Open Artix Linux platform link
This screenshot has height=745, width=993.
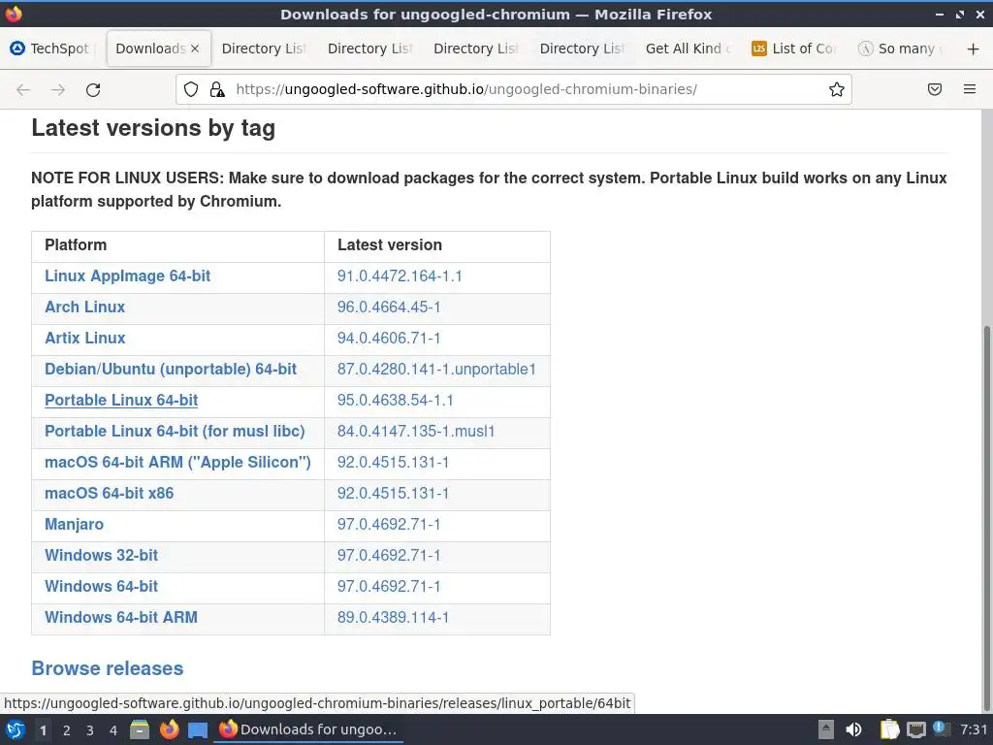tap(85, 339)
